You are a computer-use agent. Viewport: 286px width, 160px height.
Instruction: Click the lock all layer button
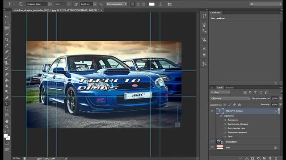click(x=240, y=105)
